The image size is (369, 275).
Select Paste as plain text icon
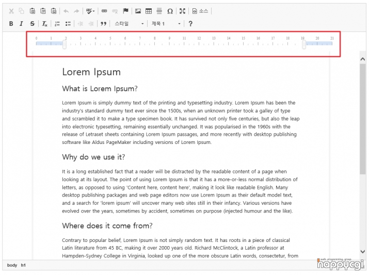point(43,11)
